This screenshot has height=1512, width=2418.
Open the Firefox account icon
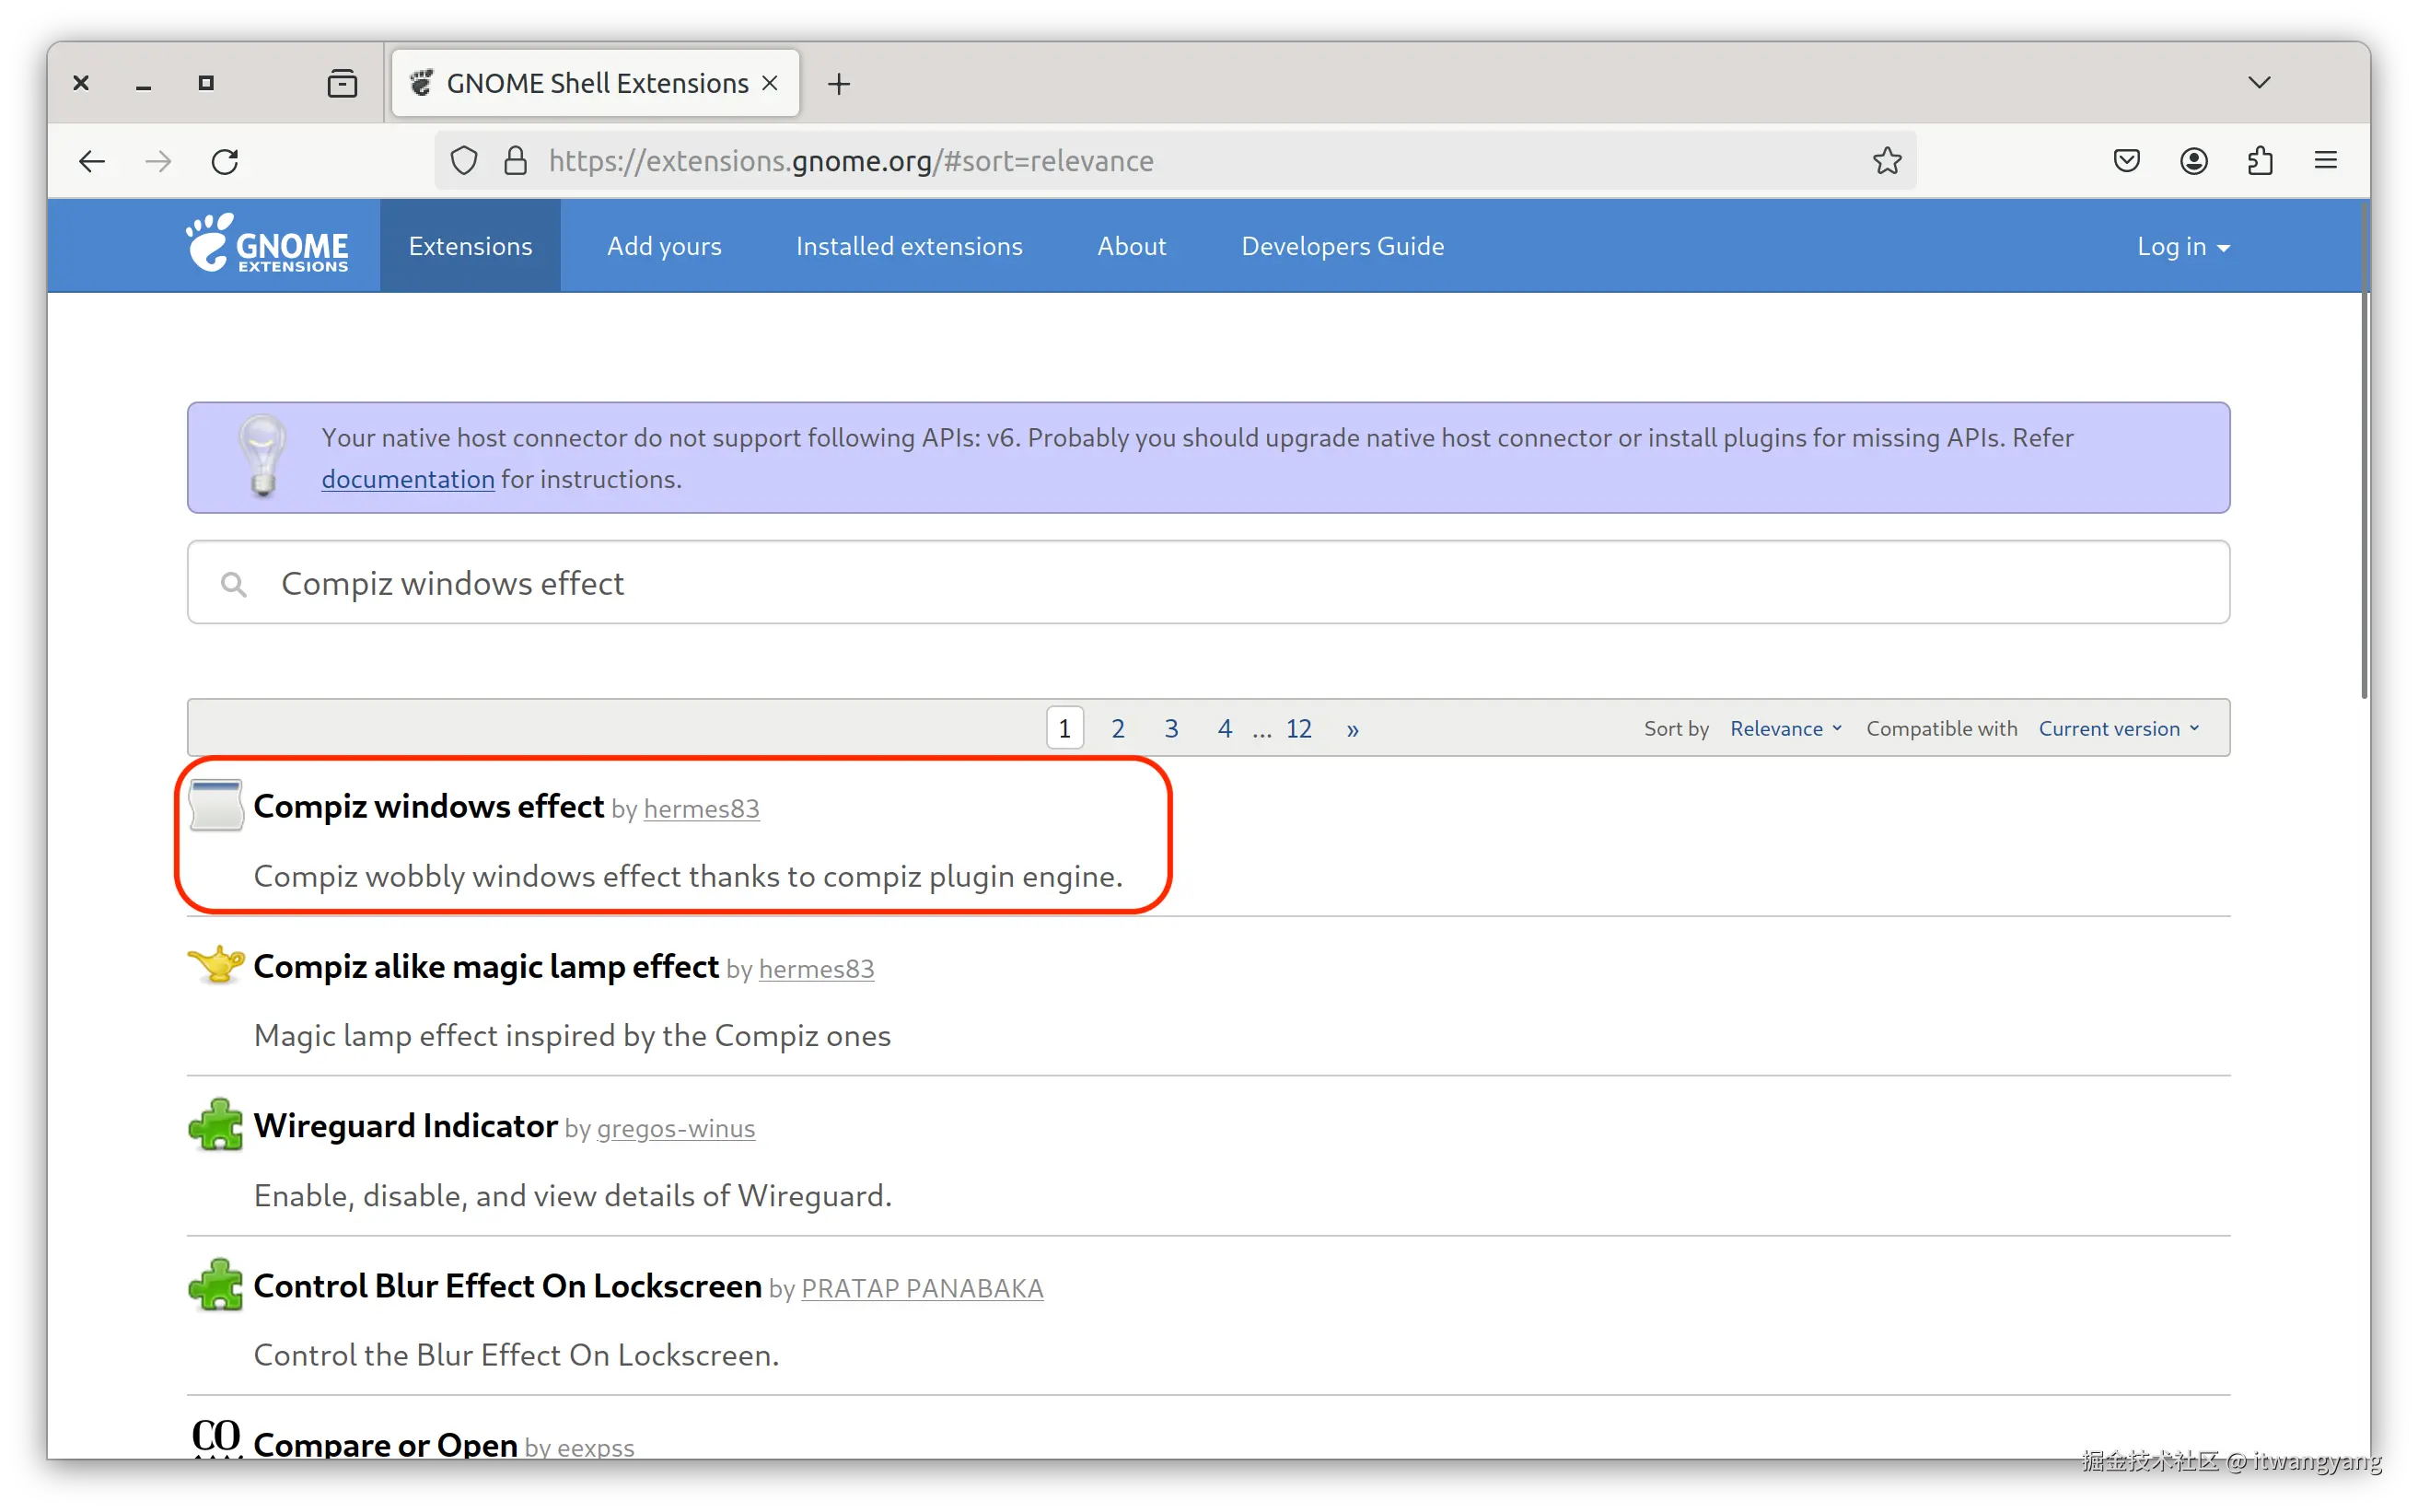click(2193, 161)
